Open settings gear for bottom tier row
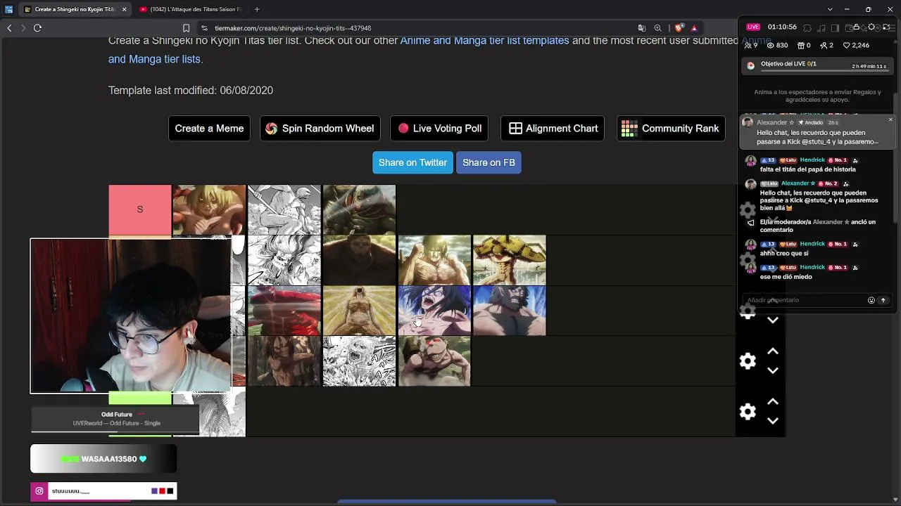 tap(748, 412)
